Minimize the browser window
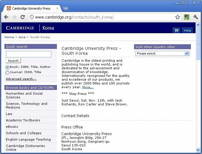202x154 pixels. point(177,3)
